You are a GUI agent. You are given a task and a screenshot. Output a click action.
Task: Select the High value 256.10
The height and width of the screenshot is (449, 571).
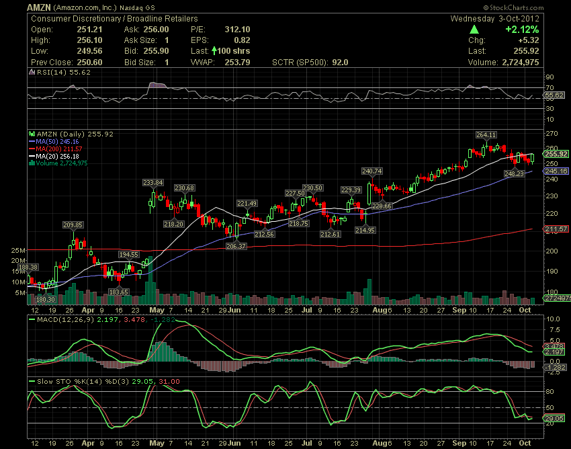[x=89, y=40]
